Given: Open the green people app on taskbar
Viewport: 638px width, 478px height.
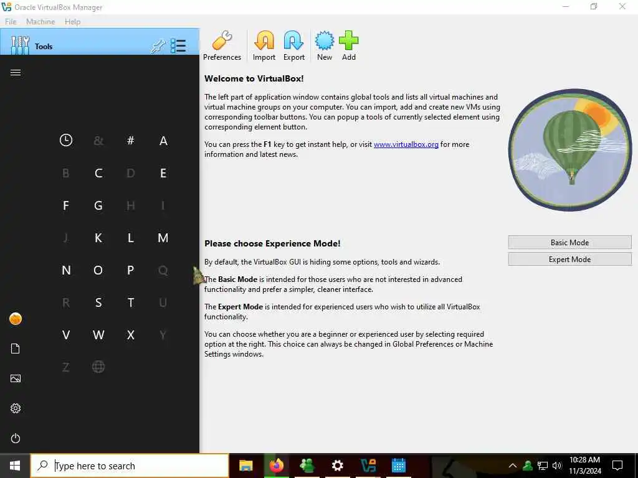Looking at the screenshot, I should tap(307, 466).
